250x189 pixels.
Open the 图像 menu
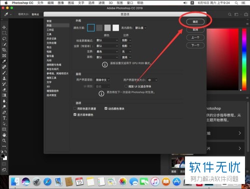point(61,3)
